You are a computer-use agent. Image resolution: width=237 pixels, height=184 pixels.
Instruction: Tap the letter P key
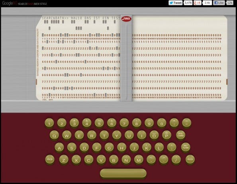tap(166, 135)
